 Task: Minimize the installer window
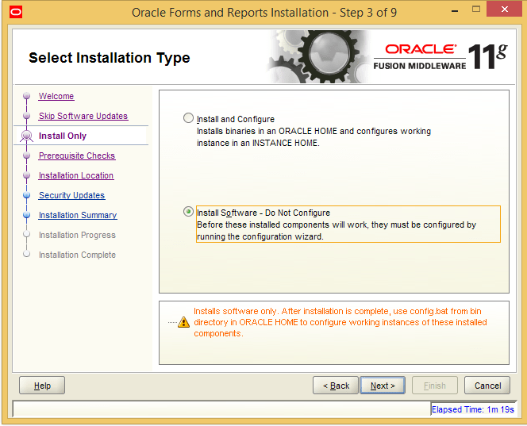click(455, 10)
